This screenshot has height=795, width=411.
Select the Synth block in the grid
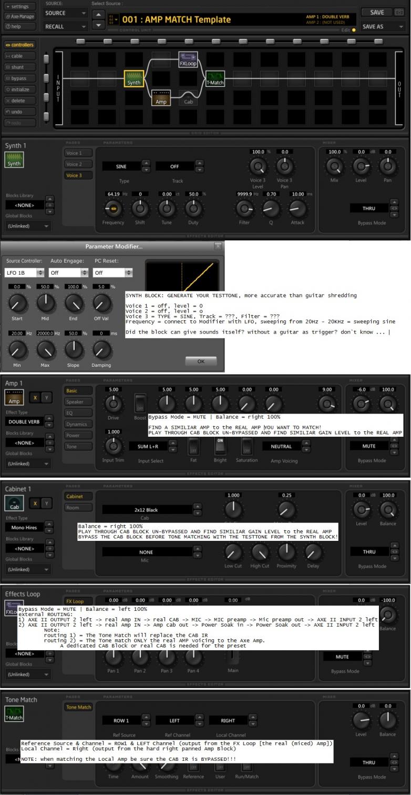pyautogui.click(x=133, y=78)
